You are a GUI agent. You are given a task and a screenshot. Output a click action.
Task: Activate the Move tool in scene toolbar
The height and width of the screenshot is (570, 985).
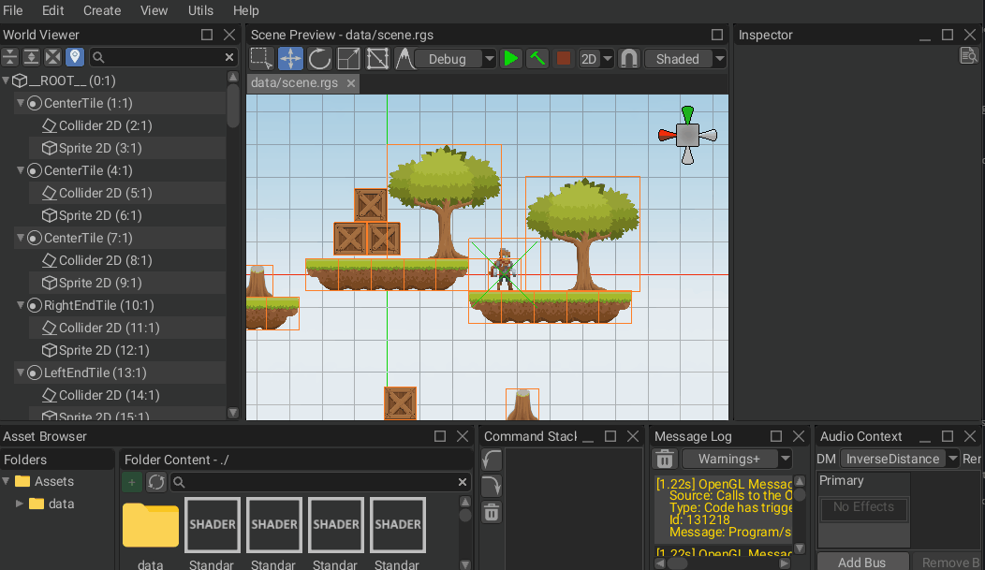[290, 58]
